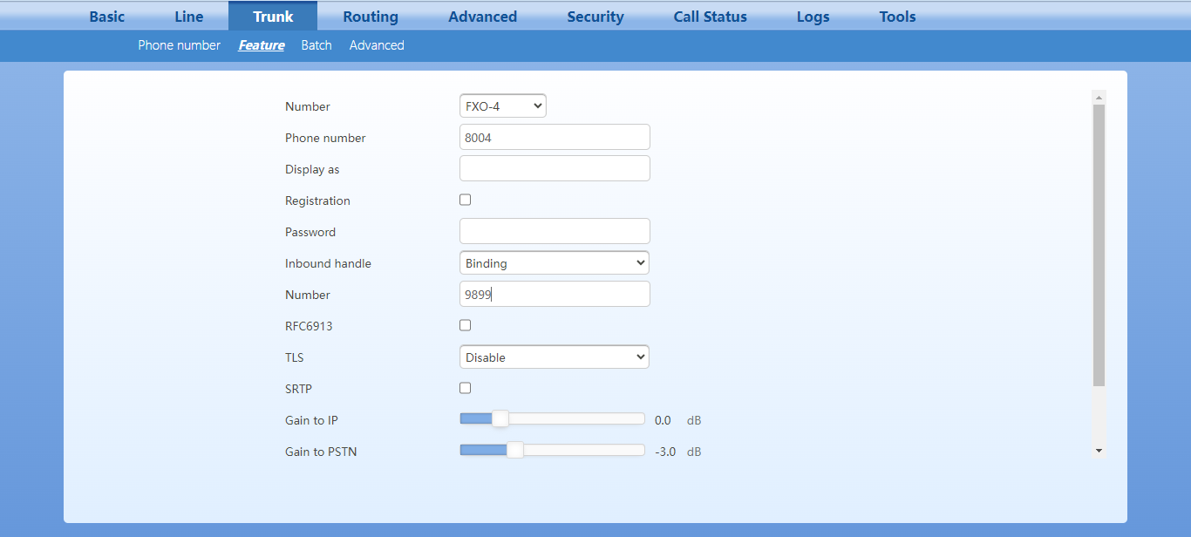
Task: Open the Call Status tab
Action: coord(710,17)
